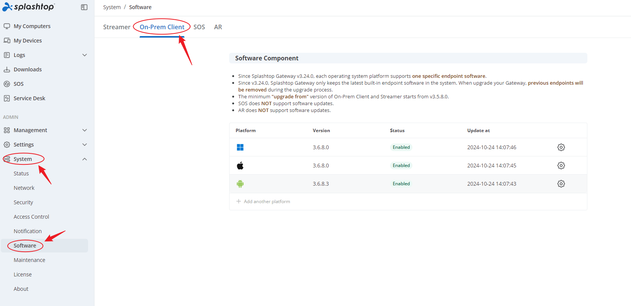
Task: Click the 2024-10-24 14:07:43 timestamp
Action: click(x=492, y=184)
